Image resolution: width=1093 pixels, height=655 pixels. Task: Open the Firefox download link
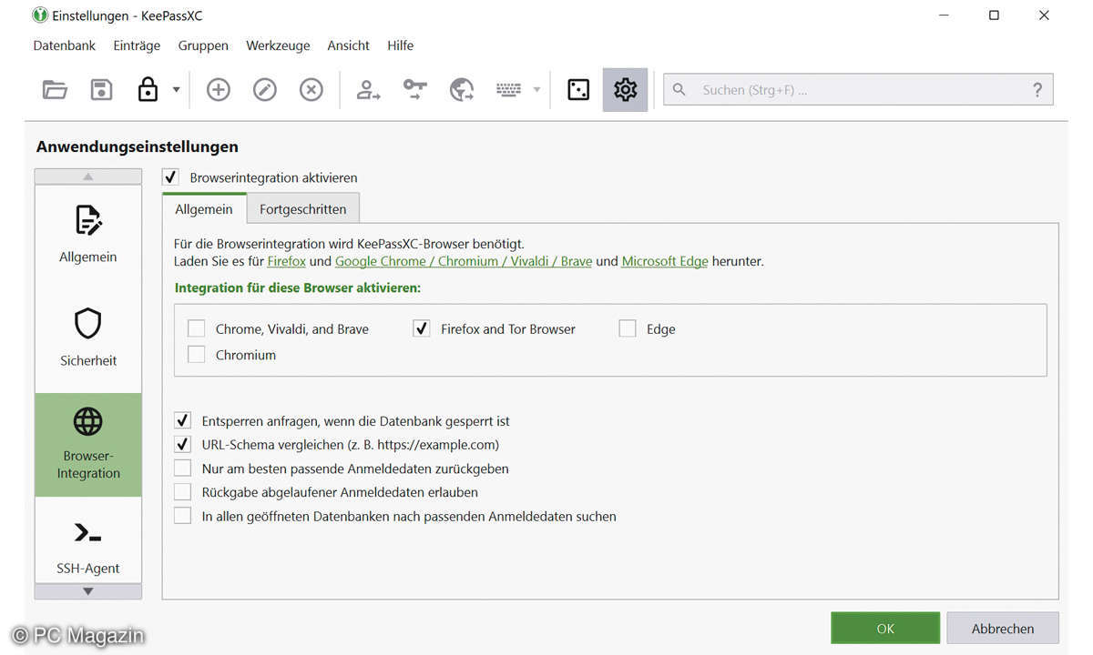[x=287, y=261]
